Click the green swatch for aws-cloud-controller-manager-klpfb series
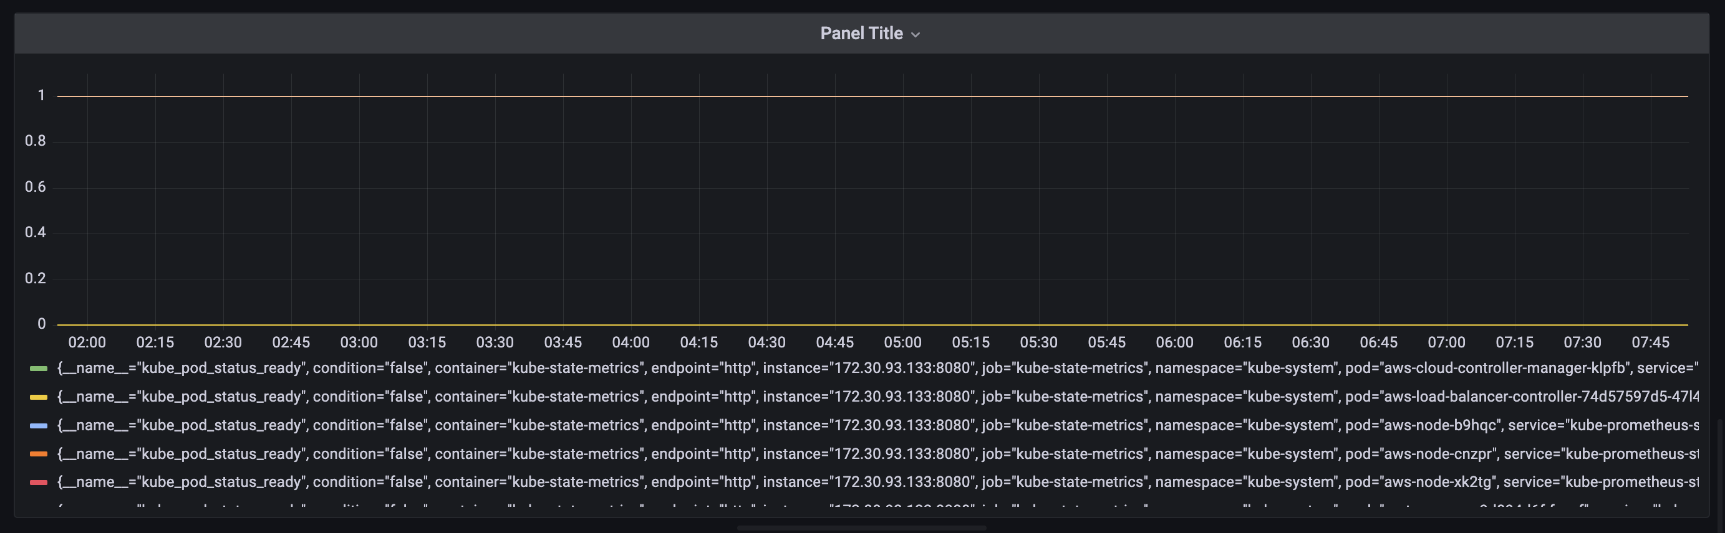 [39, 369]
